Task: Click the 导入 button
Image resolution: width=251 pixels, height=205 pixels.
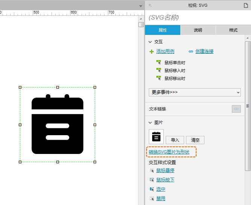Action: (175, 140)
